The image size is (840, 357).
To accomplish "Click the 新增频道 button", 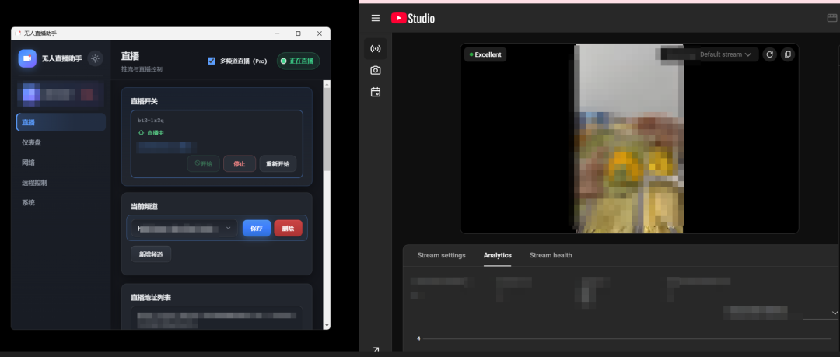I will pyautogui.click(x=151, y=254).
